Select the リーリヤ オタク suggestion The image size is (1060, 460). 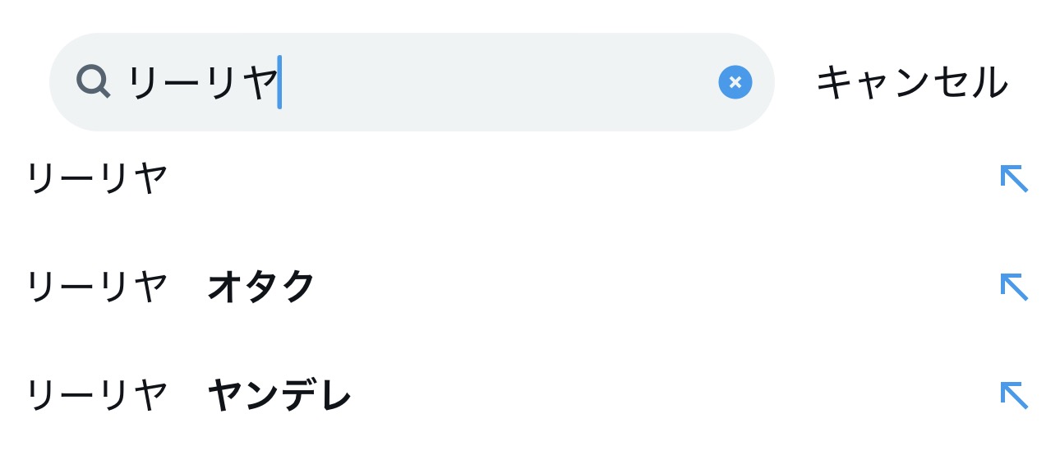(171, 287)
